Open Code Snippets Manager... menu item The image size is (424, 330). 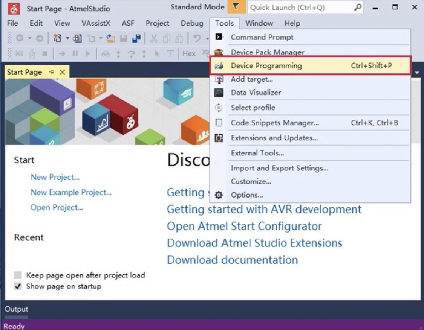click(310, 123)
